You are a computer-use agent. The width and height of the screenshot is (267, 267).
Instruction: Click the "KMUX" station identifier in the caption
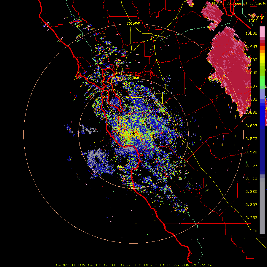click(165, 265)
